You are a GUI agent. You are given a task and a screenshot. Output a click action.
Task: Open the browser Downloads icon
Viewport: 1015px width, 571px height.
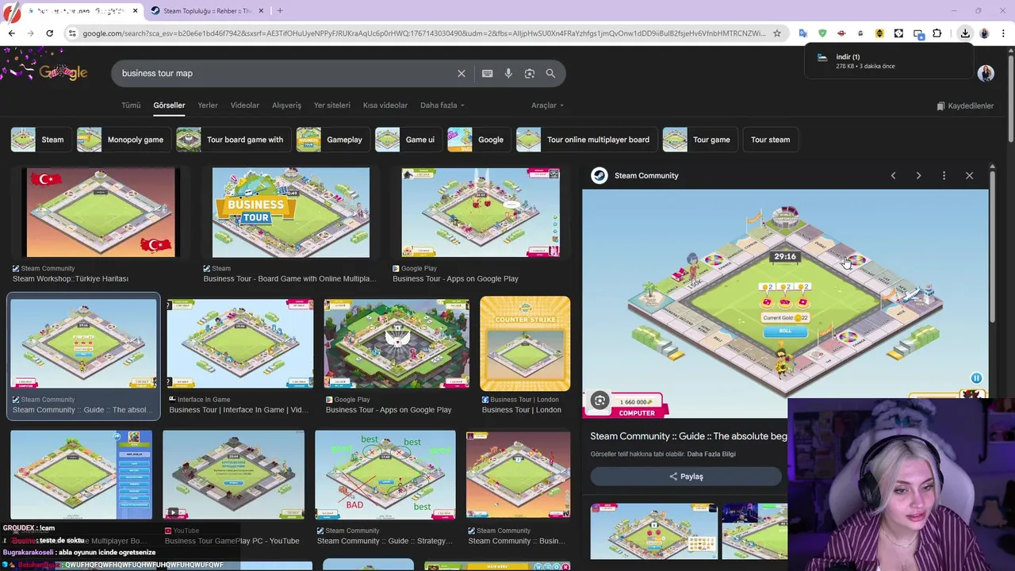click(965, 33)
